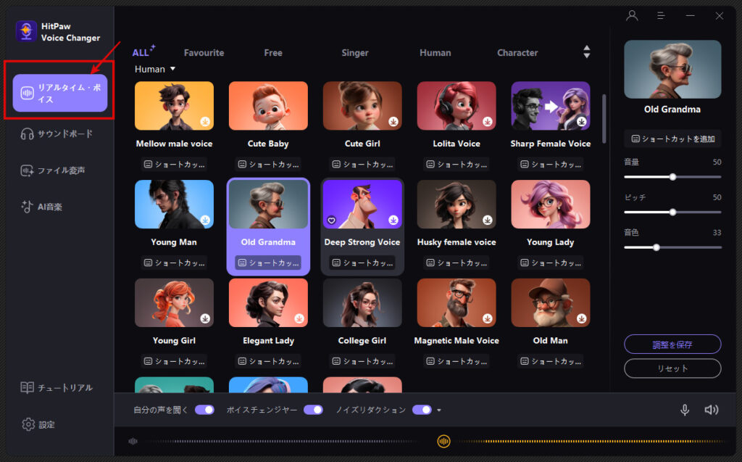This screenshot has width=742, height=462.
Task: Open サウンドボード in the sidebar
Action: (57, 133)
